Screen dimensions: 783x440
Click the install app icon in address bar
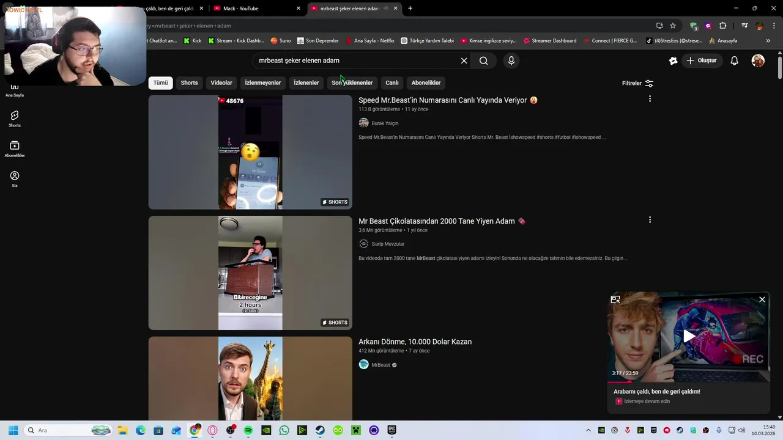pyautogui.click(x=659, y=26)
